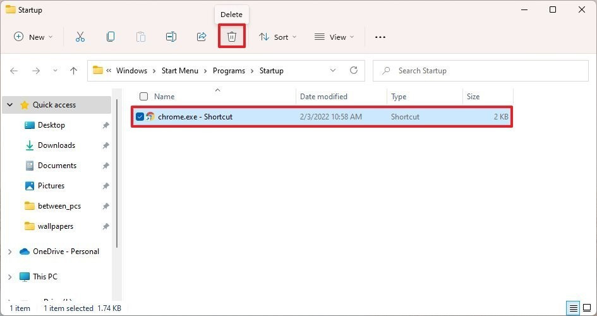The image size is (597, 316).
Task: Open recent locations dropdown arrow
Action: [x=55, y=70]
